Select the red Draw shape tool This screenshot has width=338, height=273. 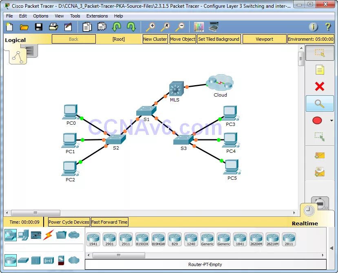(317, 121)
